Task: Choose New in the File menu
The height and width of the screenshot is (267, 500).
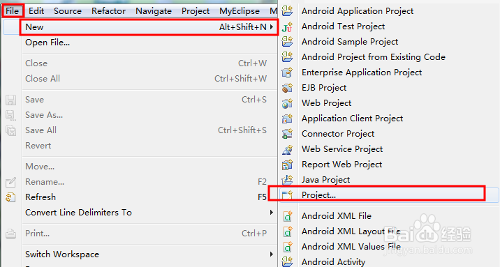Action: 149,27
